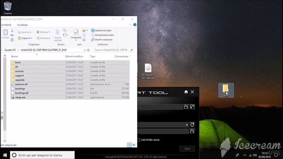283x159 pixels.
Task: Click the people icon in taskbar
Action: pos(237,155)
